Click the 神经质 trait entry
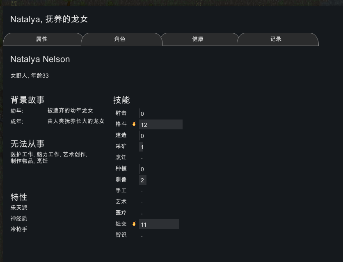This screenshot has width=343, height=262. 19,218
